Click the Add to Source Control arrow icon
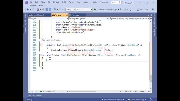The height and width of the screenshot is (101, 180). click(x=102, y=100)
